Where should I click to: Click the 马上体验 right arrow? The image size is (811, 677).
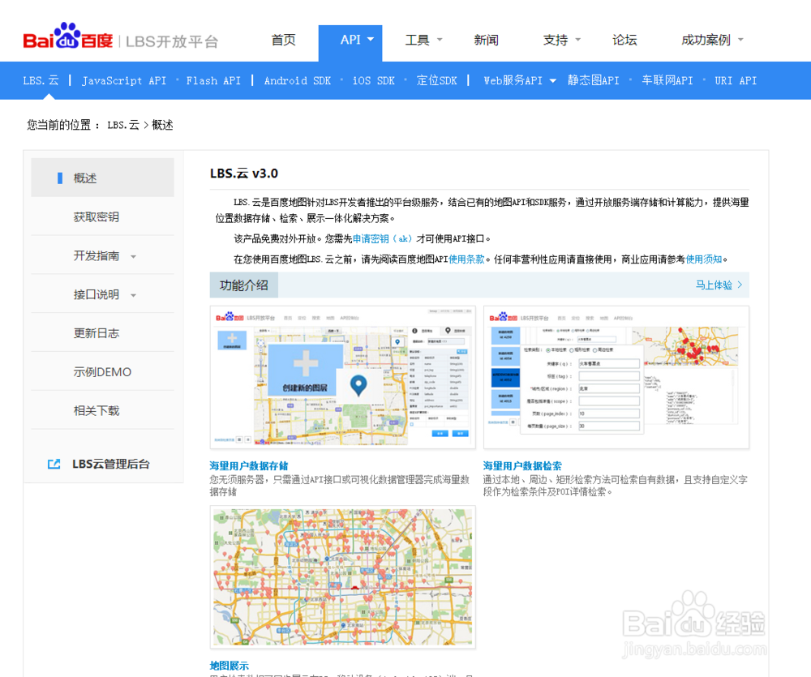coord(740,285)
